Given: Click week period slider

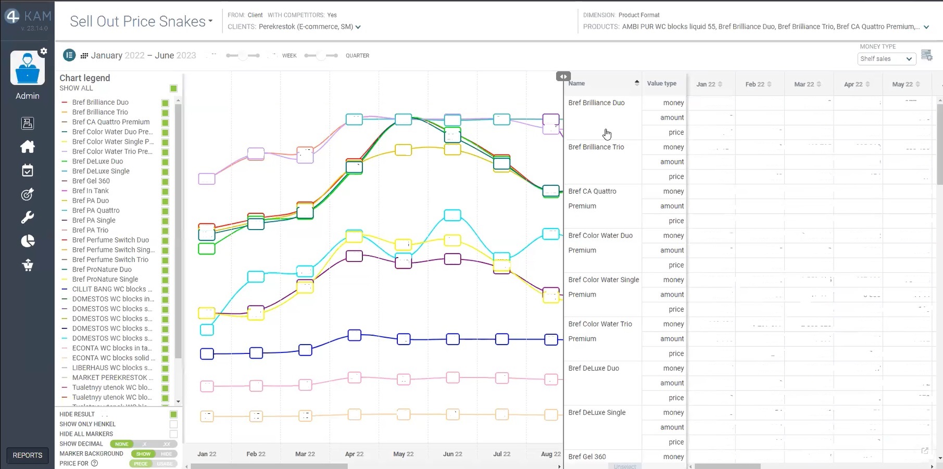Looking at the screenshot, I should (243, 56).
